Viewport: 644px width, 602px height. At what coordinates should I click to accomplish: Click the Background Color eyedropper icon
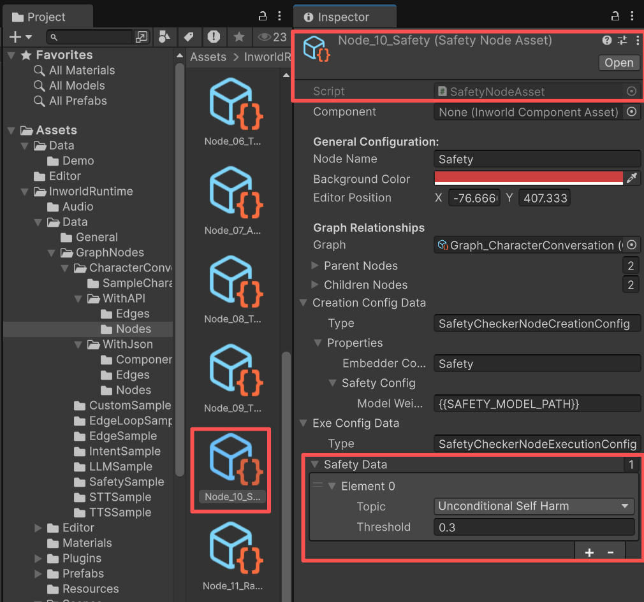632,178
